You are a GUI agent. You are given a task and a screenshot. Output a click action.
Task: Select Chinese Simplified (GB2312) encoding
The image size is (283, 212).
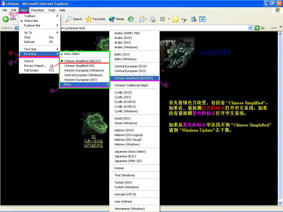[85, 61]
